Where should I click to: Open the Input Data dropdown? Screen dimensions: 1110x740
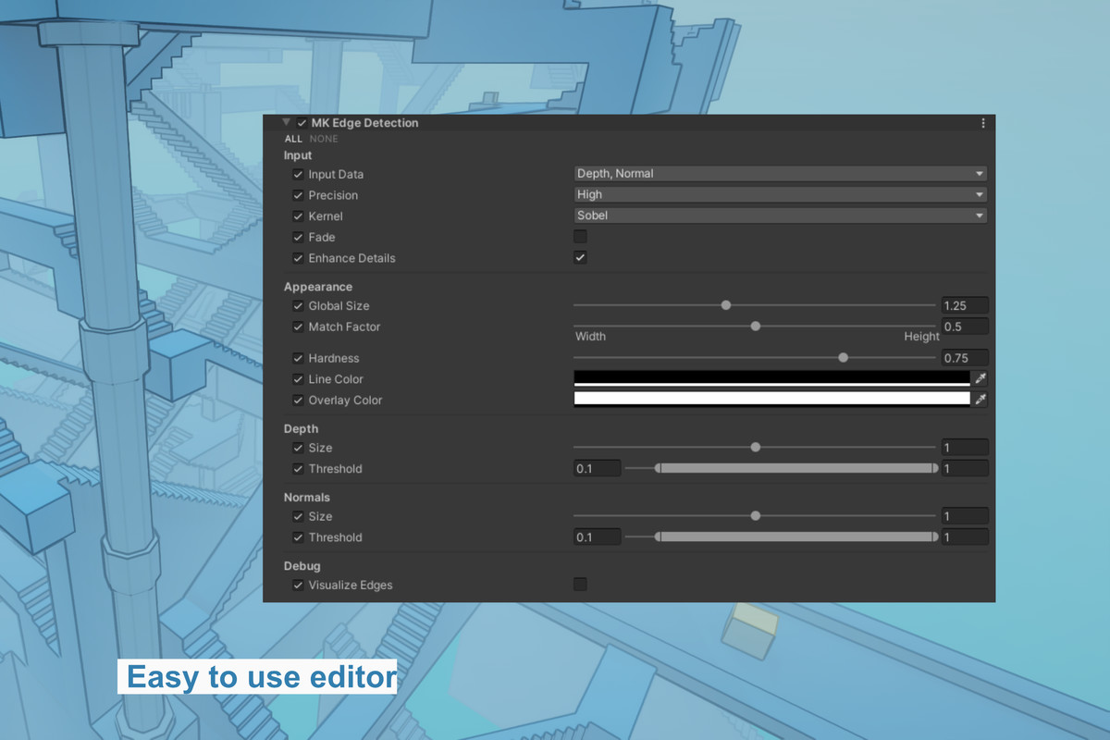(x=781, y=174)
